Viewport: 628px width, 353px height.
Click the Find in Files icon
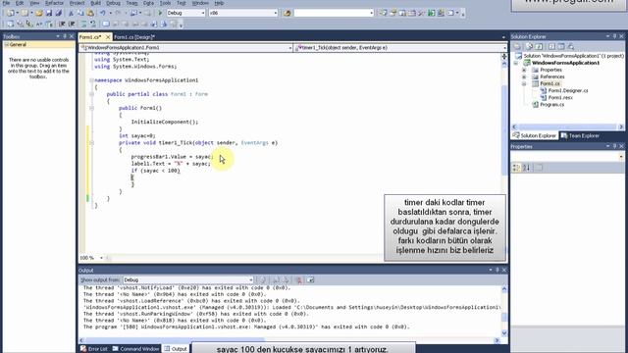click(288, 13)
